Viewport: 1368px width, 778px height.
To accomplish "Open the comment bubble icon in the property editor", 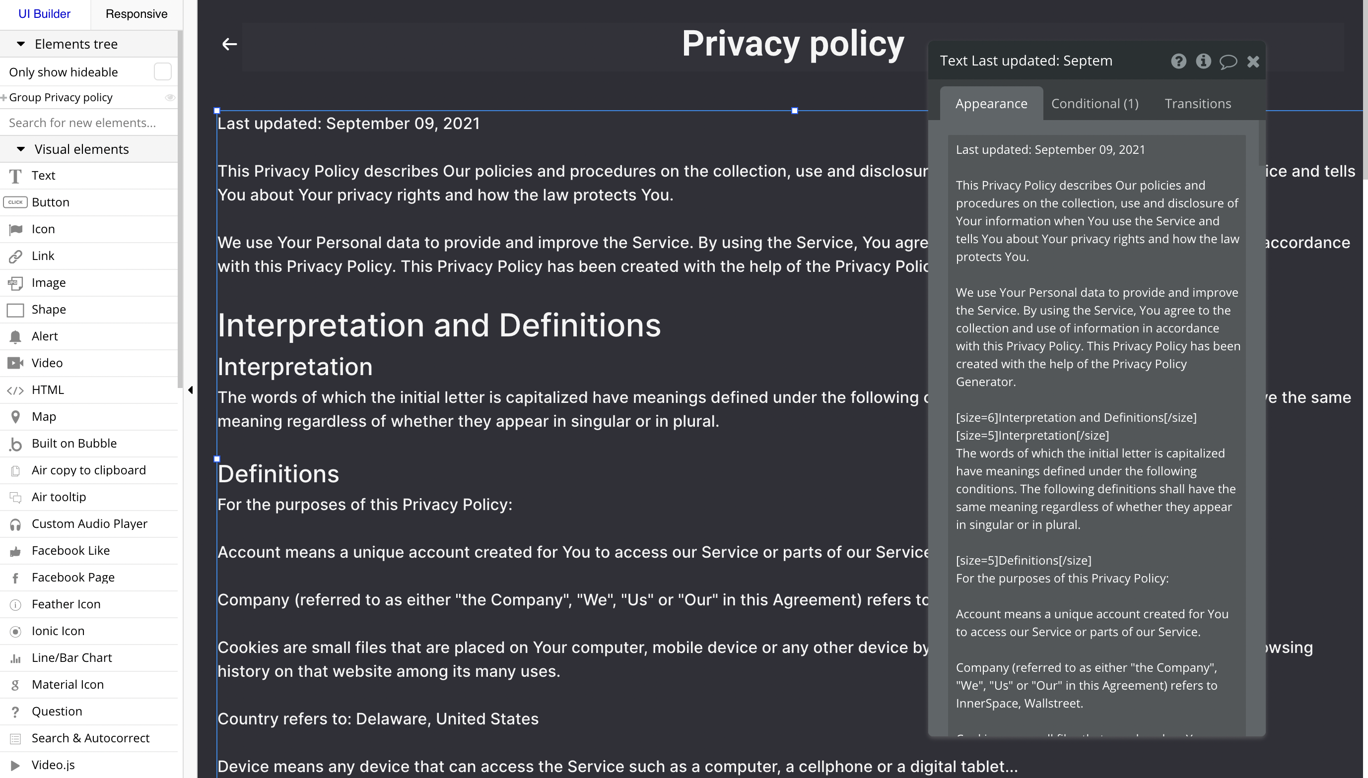I will click(1228, 62).
